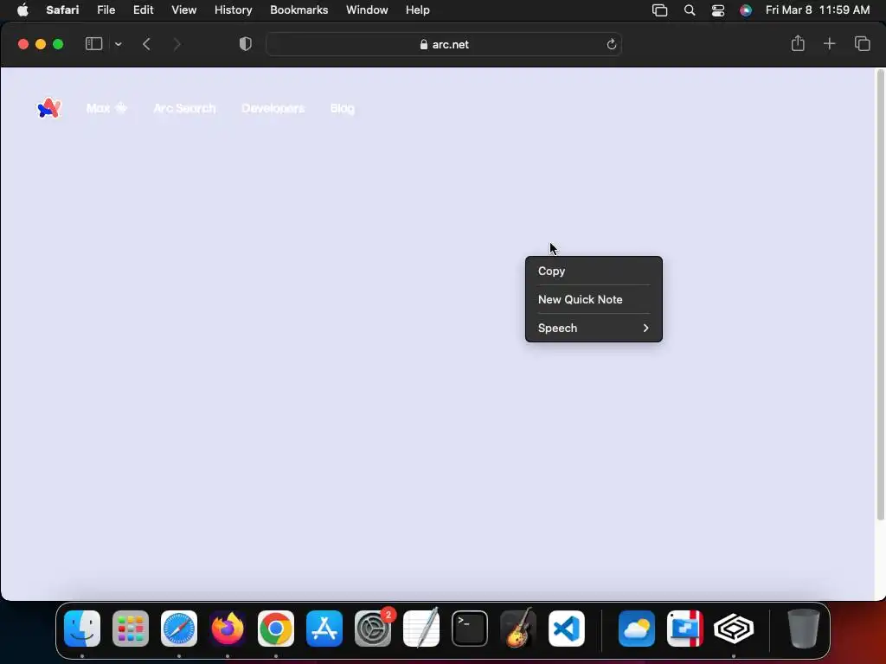Open the History menu

click(x=233, y=10)
